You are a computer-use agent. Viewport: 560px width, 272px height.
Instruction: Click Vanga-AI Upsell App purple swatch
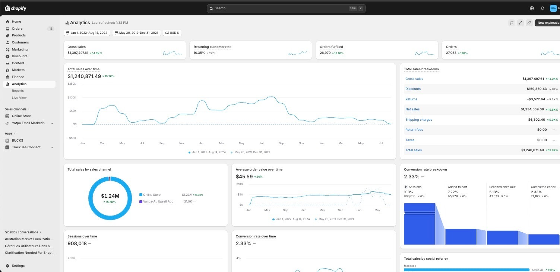tap(141, 201)
